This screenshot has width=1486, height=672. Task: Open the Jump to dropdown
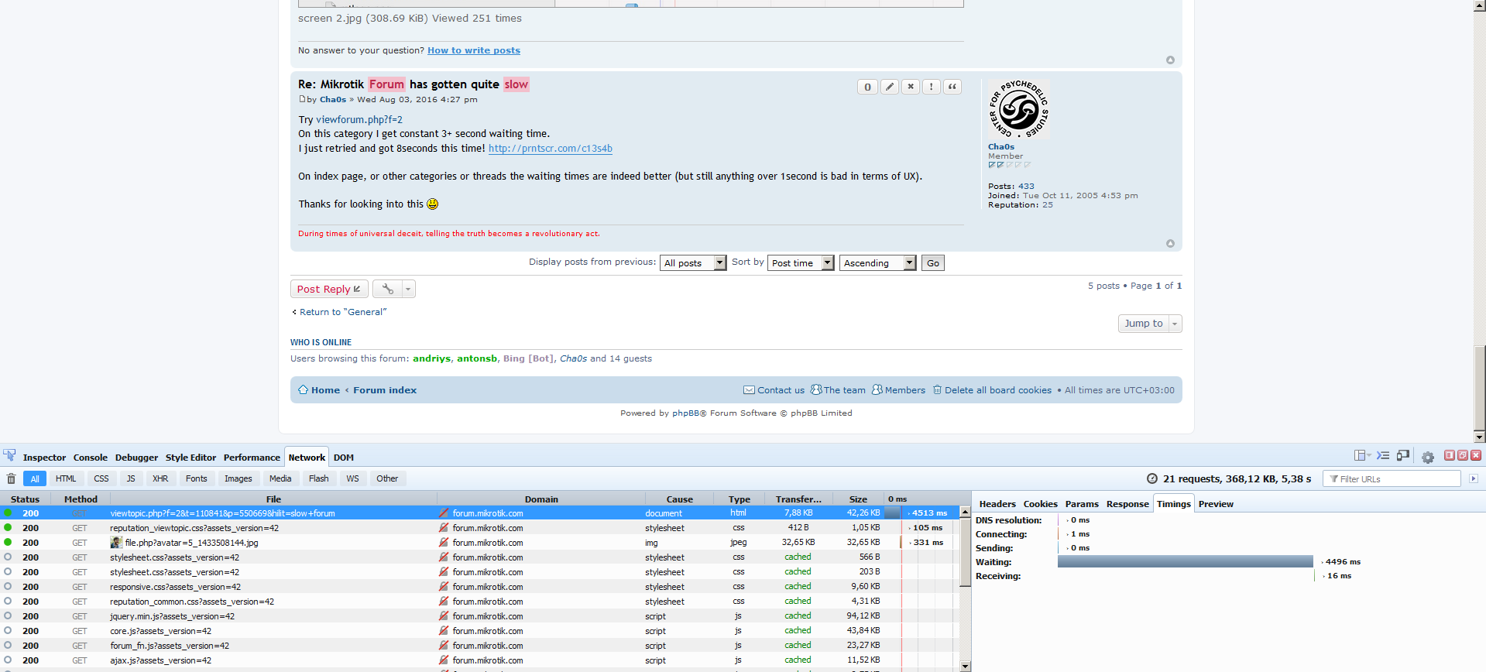[x=1150, y=324]
